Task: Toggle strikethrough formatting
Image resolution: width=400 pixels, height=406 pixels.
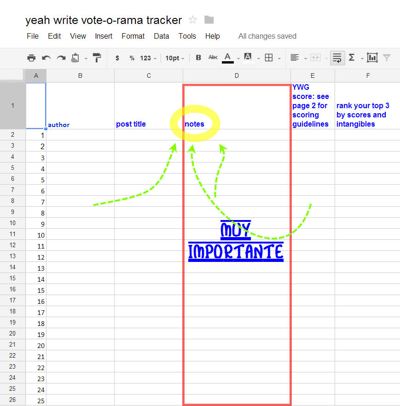Action: (213, 58)
